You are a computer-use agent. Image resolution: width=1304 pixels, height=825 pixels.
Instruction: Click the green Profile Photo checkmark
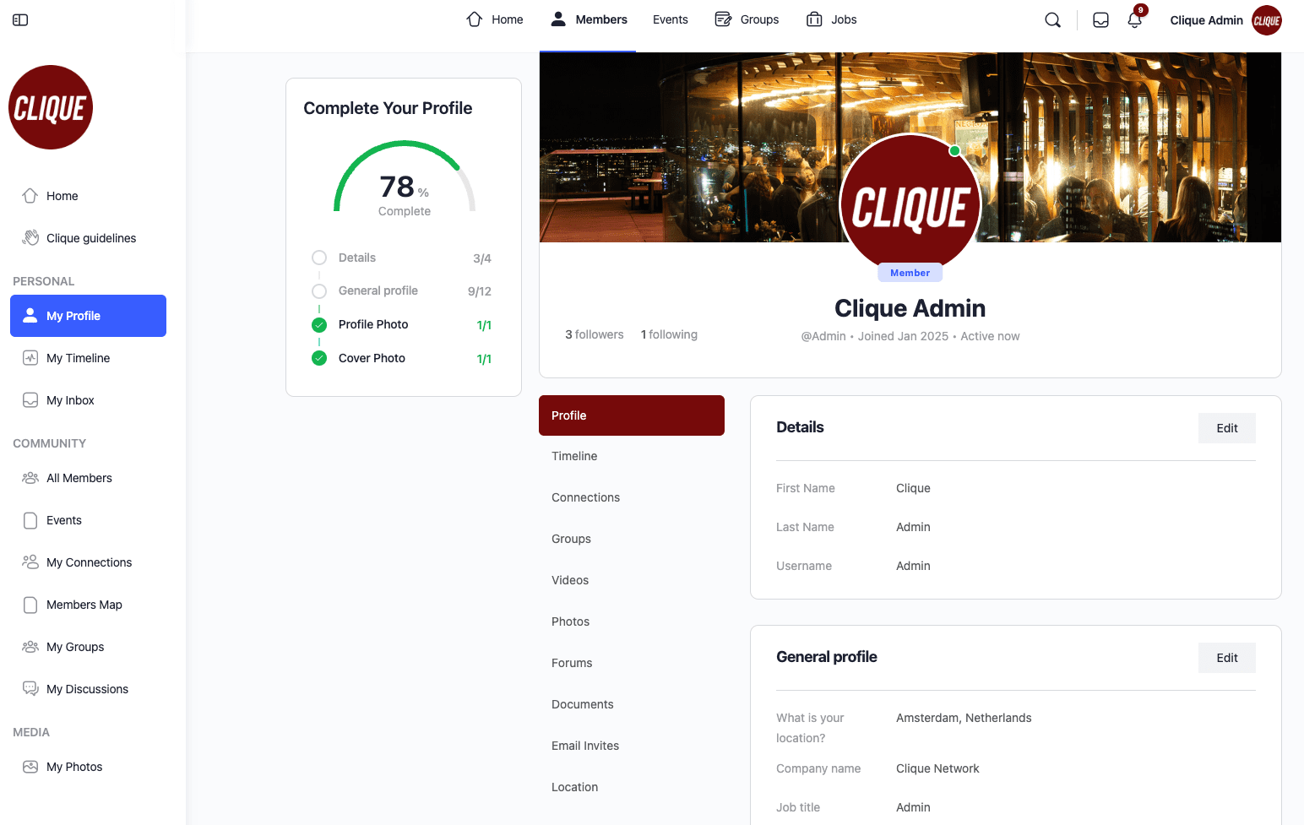pos(319,325)
